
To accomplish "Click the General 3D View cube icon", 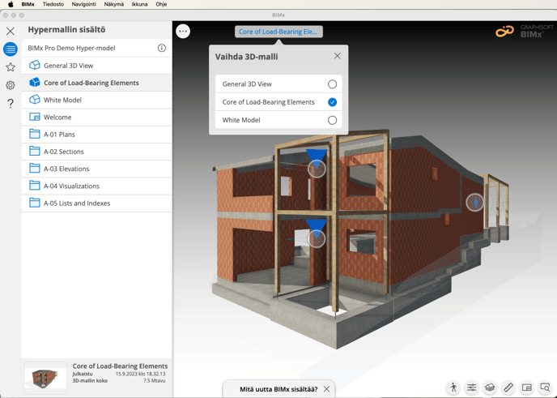I will pyautogui.click(x=35, y=65).
